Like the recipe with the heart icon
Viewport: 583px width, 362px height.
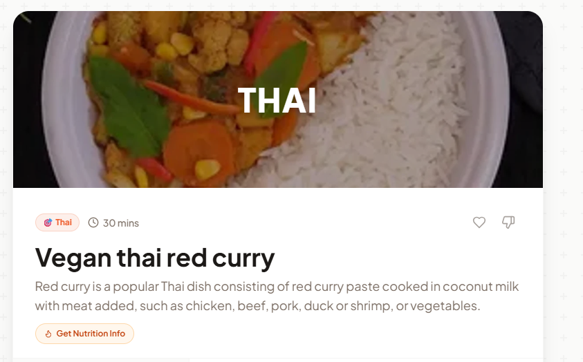tap(479, 222)
